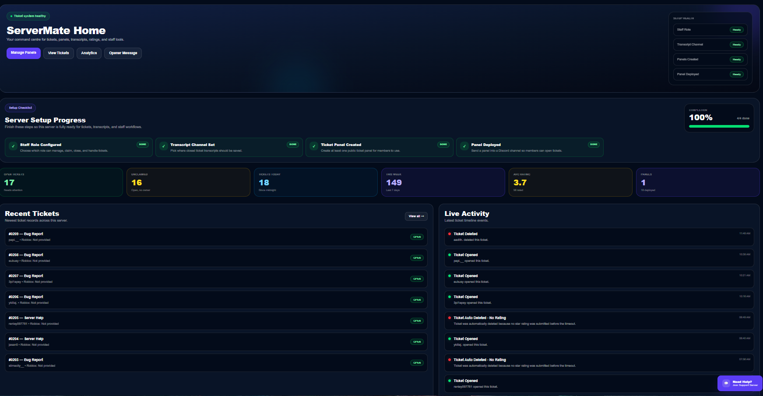Click the 08:49 AM timestamp
The image size is (763, 396).
(745, 317)
